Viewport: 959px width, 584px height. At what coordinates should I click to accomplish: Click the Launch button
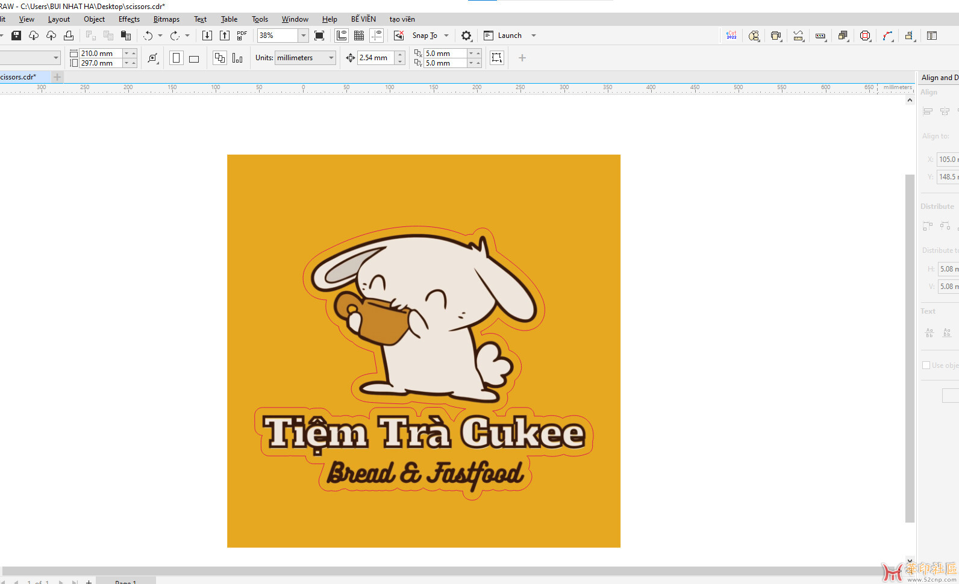[502, 36]
